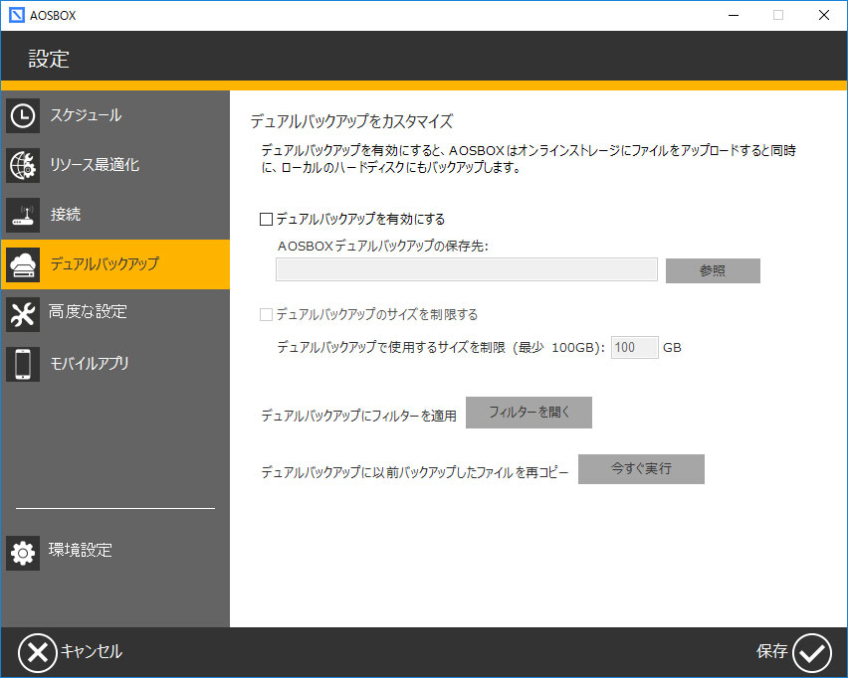
Task: Click the connection router icon
Action: click(x=23, y=215)
